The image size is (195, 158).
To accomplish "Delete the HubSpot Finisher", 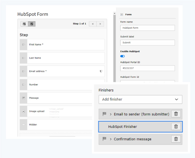I will [x=176, y=126].
